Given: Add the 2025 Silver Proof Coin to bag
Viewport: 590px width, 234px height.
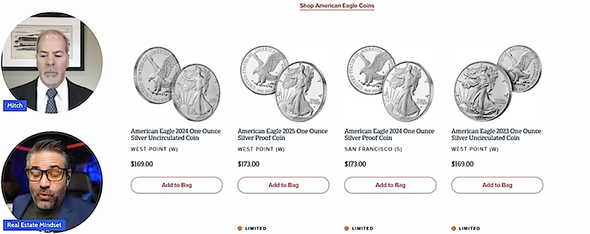Looking at the screenshot, I should click(x=283, y=185).
